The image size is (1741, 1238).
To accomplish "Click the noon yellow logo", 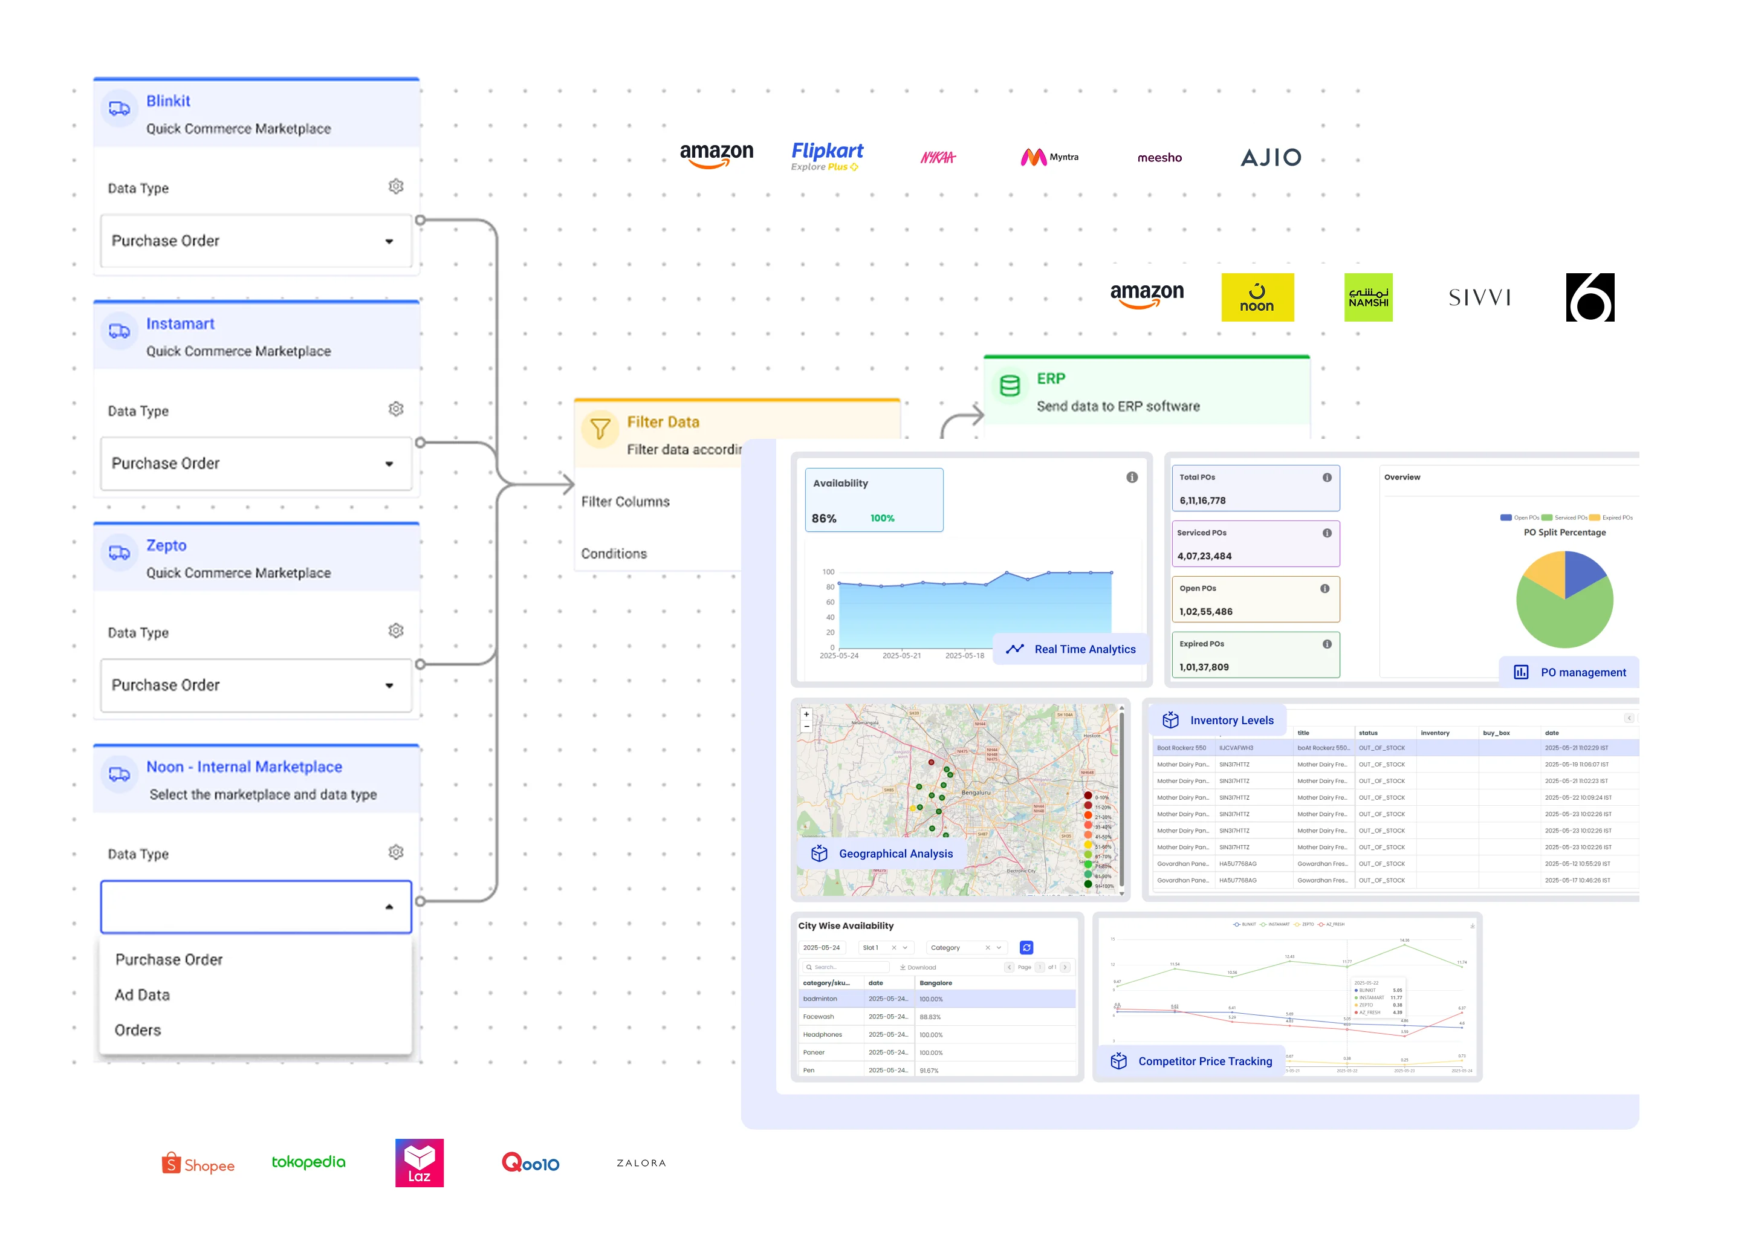I will coord(1258,297).
